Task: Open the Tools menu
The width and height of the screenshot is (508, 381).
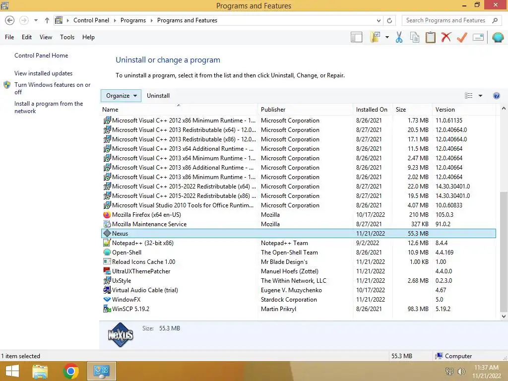Action: [67, 37]
